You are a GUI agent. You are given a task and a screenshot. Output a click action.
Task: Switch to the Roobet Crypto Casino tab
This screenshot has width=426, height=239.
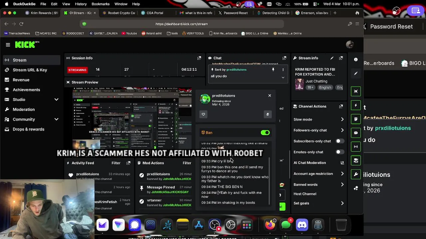(x=119, y=13)
